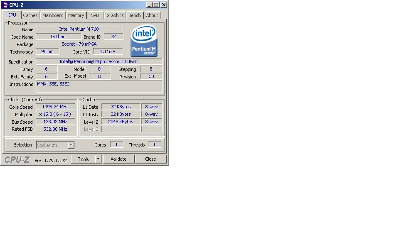Select the Bus Speed value 133.02 MHz
Image resolution: width=399 pixels, height=249 pixels.
click(55, 122)
